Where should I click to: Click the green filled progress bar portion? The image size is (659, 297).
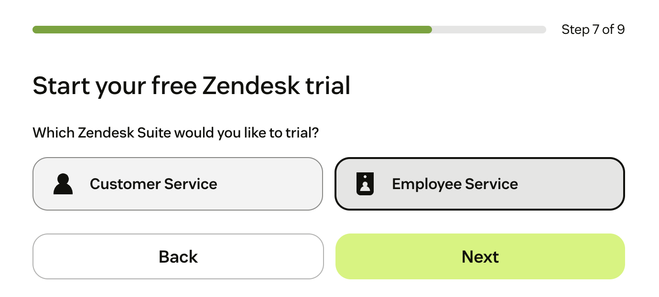pos(232,30)
